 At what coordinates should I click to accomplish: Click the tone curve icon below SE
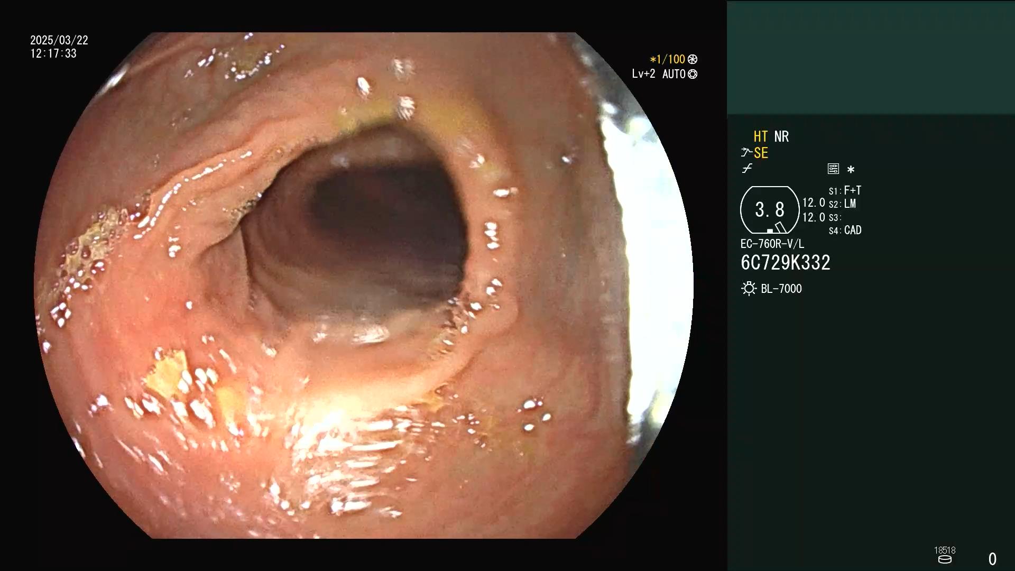coord(747,169)
